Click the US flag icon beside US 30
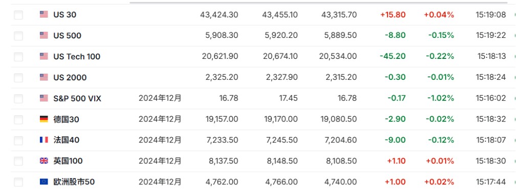The height and width of the screenshot is (191, 524). [x=44, y=14]
